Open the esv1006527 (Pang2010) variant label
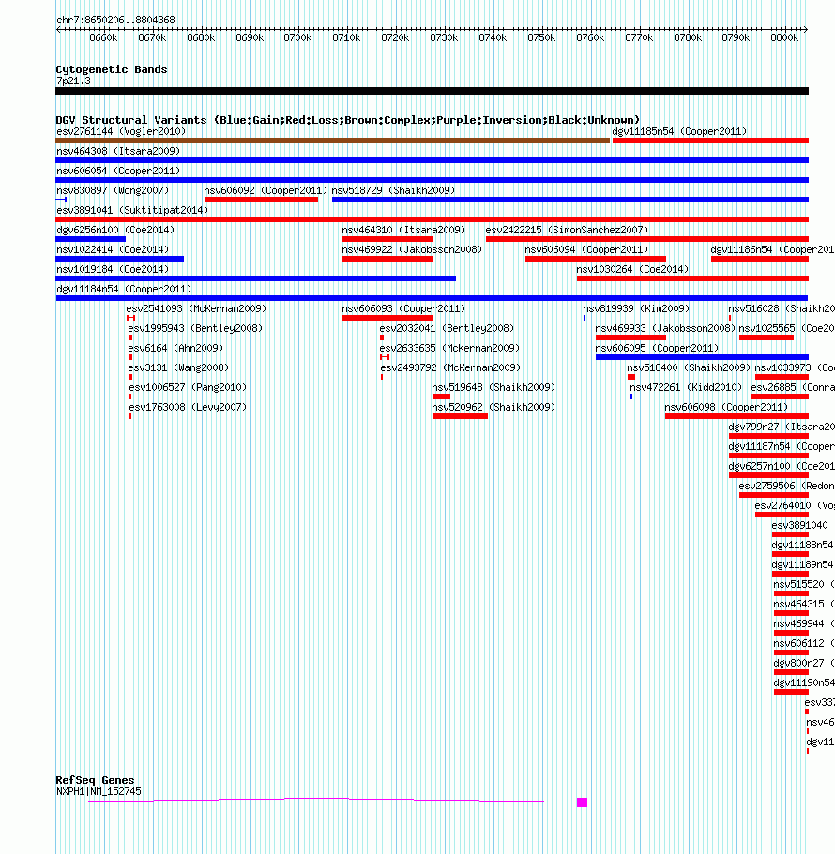835x854 pixels. tap(188, 387)
